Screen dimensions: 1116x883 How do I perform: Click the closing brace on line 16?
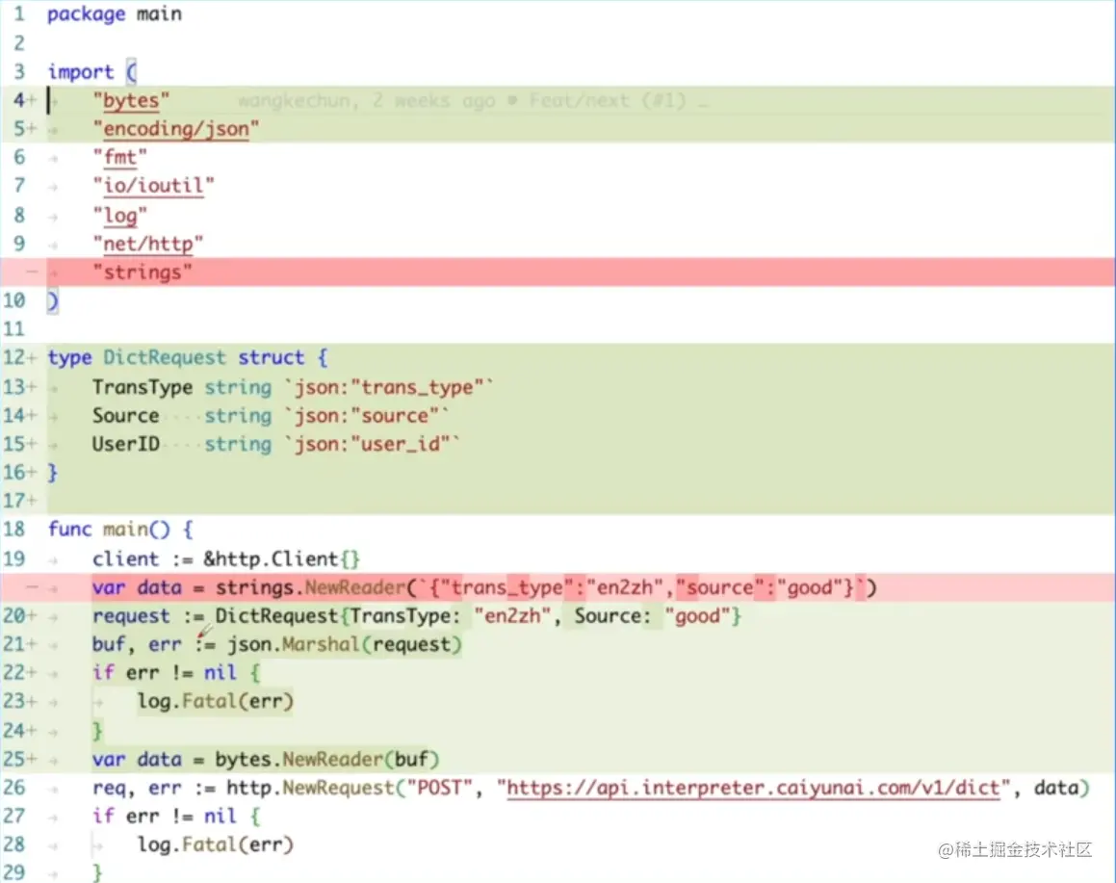[52, 473]
